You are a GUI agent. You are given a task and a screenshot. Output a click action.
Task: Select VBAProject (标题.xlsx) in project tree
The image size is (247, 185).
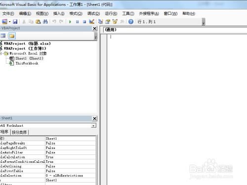(x=27, y=43)
